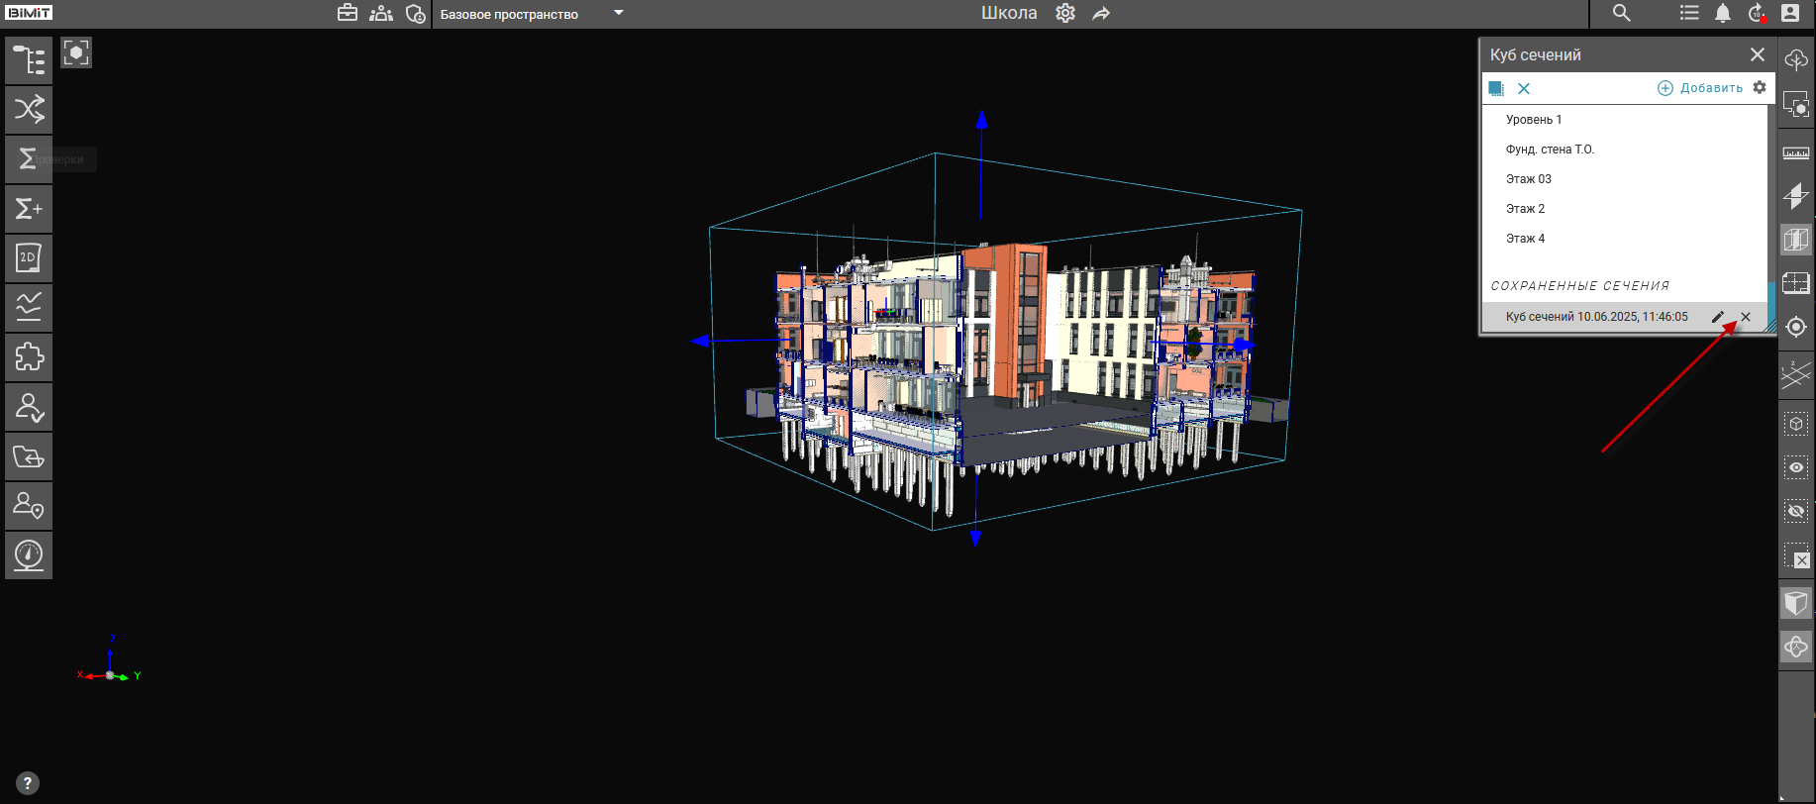Viewport: 1816px width, 804px height.
Task: Select Уровень 1 in the section list
Action: click(x=1534, y=120)
